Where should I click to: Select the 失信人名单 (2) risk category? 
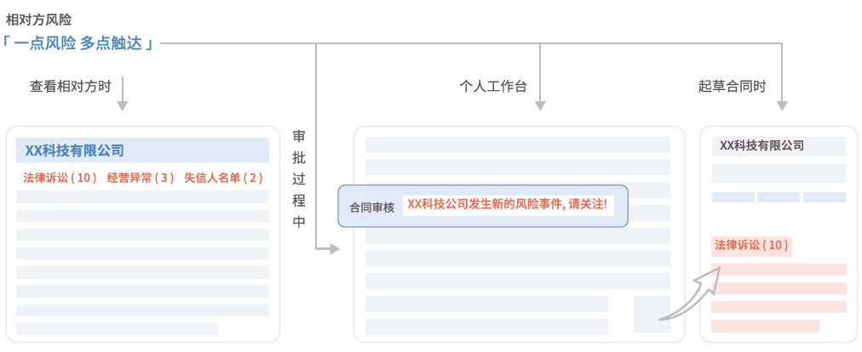(223, 178)
